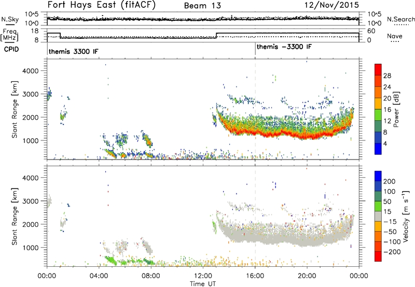
Task: Click the "-15" velocity colorbar label
Action: tap(390, 222)
